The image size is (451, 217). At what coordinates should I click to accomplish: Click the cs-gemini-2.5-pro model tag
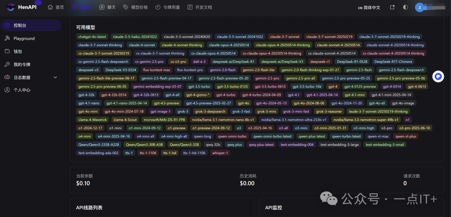pyautogui.click(x=149, y=62)
